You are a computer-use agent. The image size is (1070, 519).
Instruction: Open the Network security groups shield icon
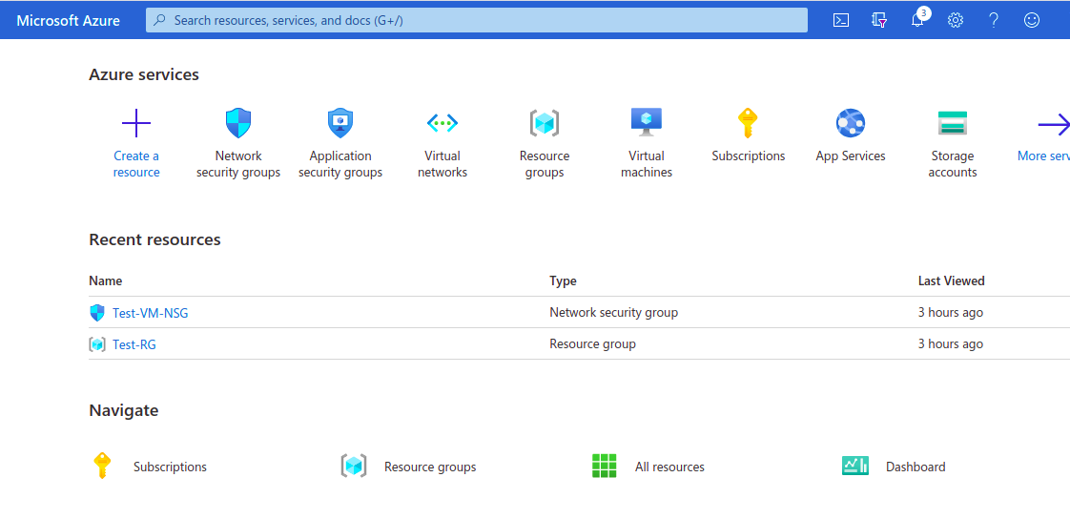(238, 123)
